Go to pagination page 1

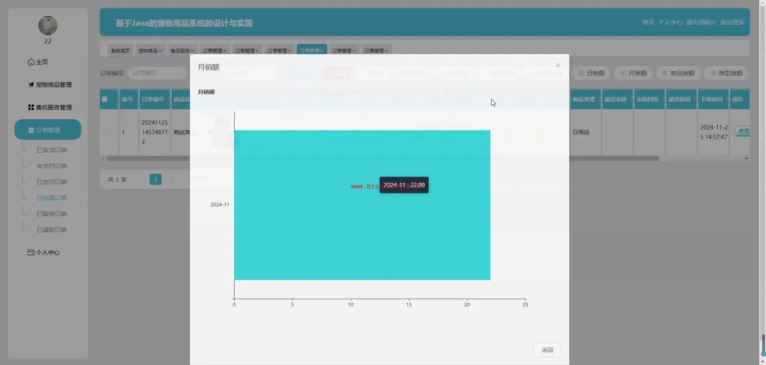click(156, 179)
